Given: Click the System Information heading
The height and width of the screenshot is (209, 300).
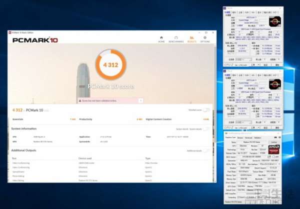Looking at the screenshot, I should click(x=24, y=128).
